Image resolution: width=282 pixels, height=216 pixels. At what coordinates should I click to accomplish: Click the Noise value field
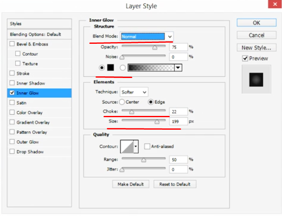click(179, 57)
